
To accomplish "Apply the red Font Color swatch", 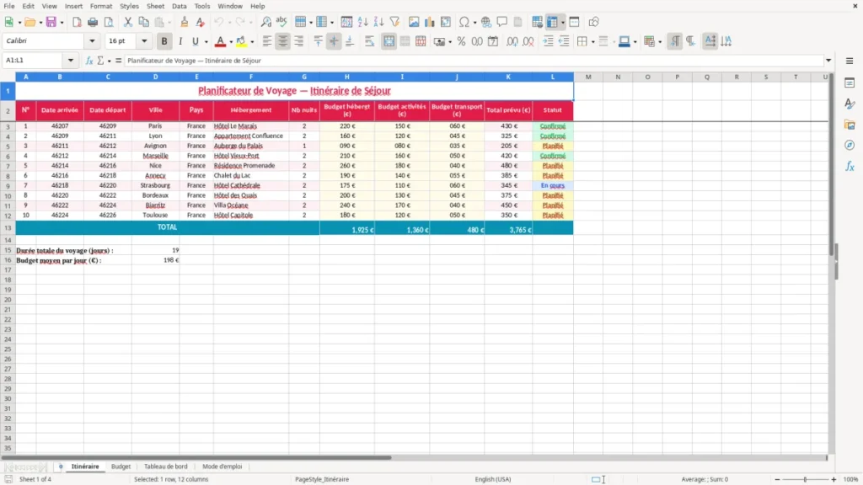I will [220, 41].
